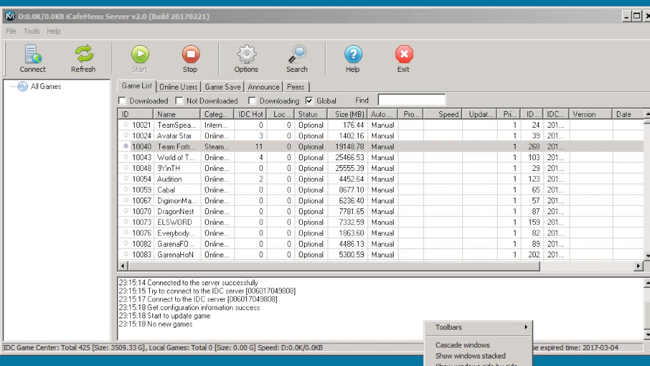The width and height of the screenshot is (650, 366).
Task: Enable the Downloading filter checkbox
Action: point(252,101)
